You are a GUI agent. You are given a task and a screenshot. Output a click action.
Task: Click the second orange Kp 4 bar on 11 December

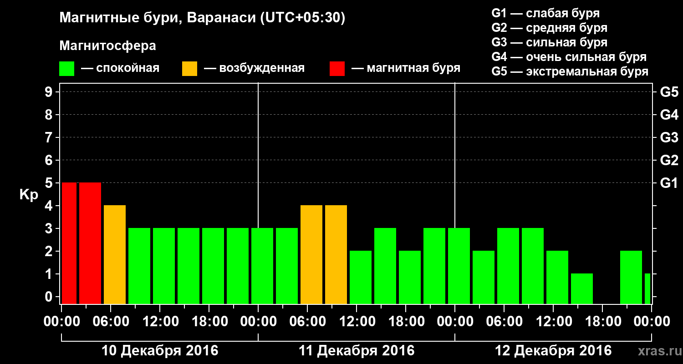tap(336, 254)
